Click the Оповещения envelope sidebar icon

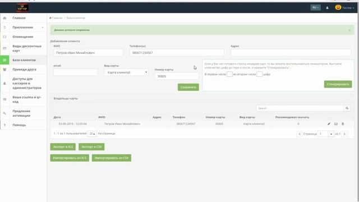tap(4, 36)
